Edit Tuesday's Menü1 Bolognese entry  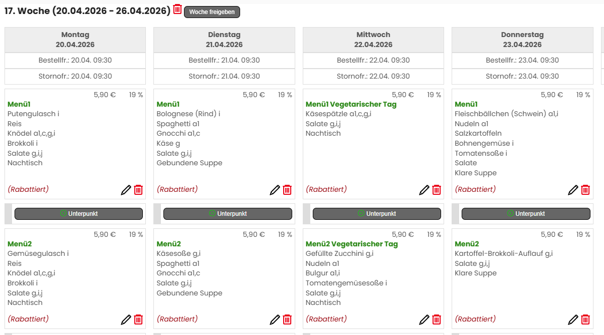coord(275,190)
